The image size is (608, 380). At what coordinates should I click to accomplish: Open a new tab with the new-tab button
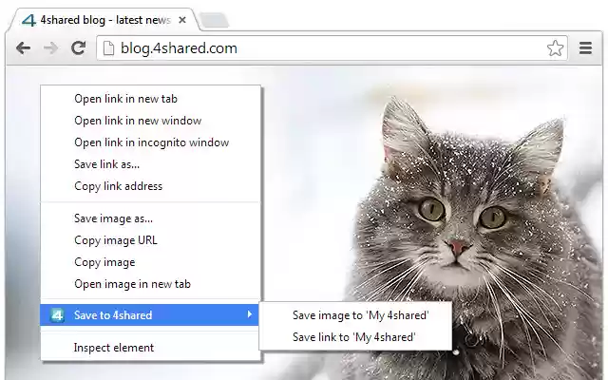(x=215, y=20)
